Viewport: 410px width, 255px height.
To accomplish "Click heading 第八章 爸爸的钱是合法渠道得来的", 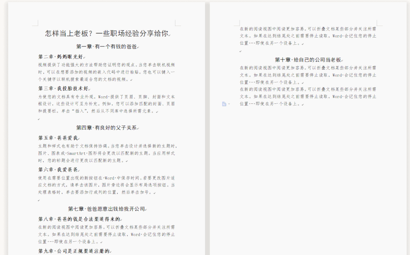I will pos(79,219).
